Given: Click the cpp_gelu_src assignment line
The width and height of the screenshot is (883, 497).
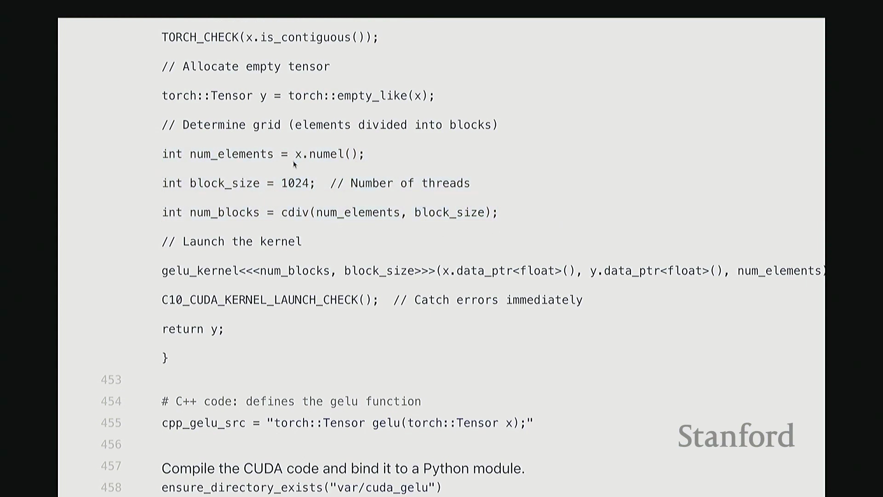Looking at the screenshot, I should 347,423.
